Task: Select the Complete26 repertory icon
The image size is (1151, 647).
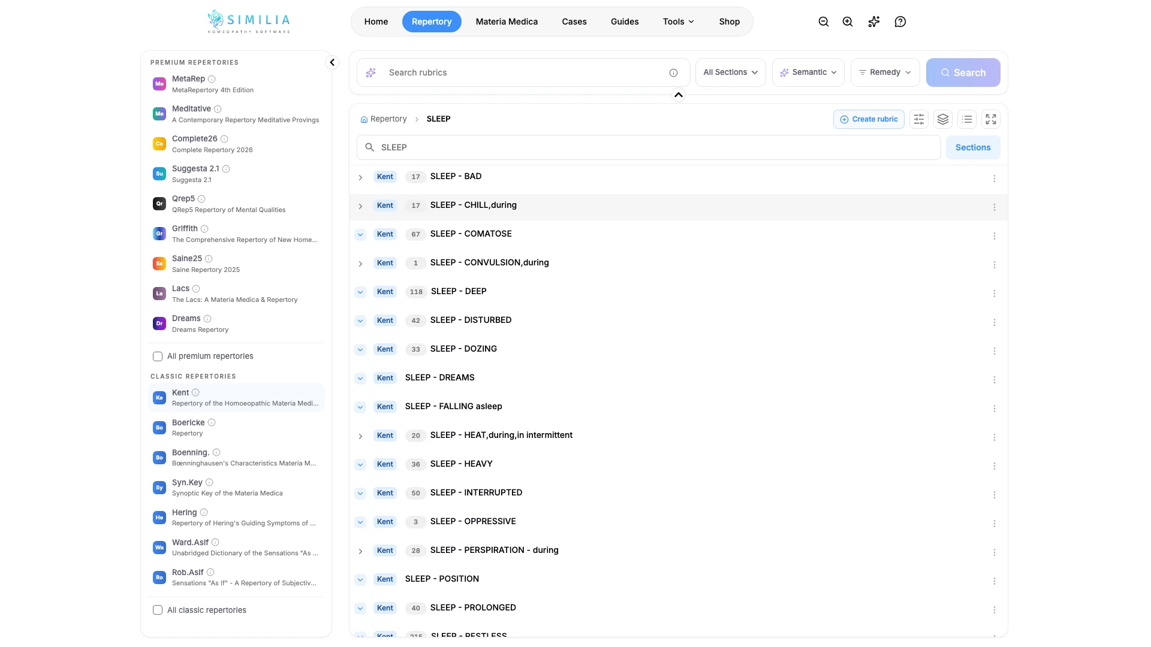Action: tap(159, 144)
